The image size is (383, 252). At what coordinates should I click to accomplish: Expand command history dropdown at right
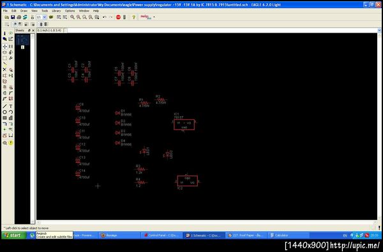[x=379, y=30]
